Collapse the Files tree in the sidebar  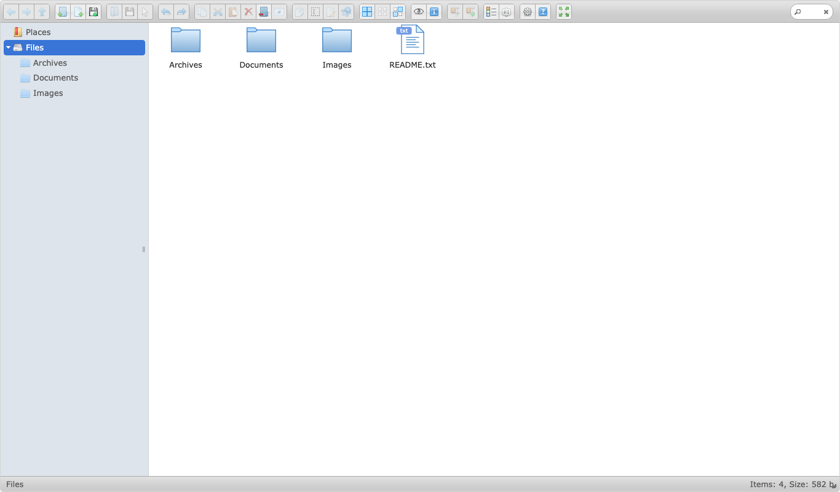8,47
